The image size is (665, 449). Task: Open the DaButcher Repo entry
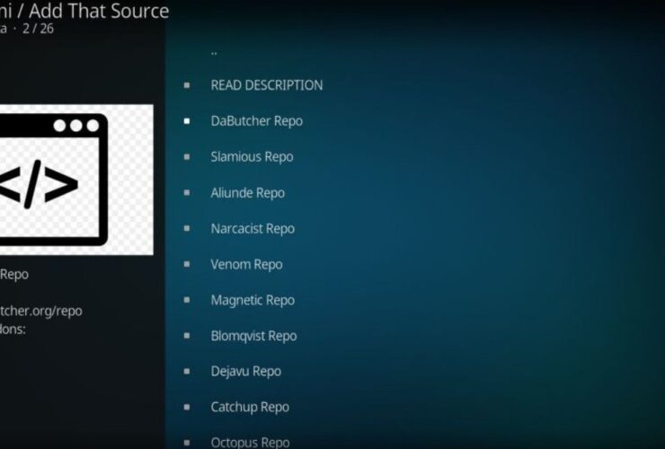[257, 121]
